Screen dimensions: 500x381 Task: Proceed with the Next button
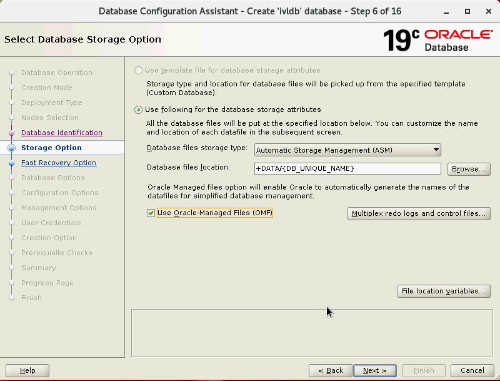coord(374,370)
